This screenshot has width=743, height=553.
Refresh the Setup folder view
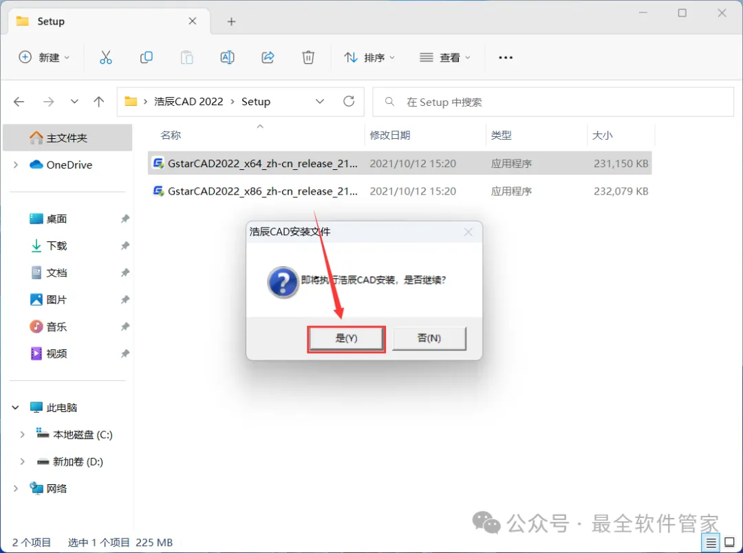(349, 101)
